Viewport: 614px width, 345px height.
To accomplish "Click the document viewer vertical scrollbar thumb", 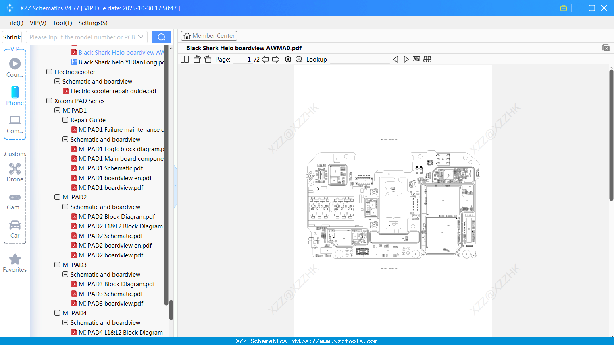I will click(x=611, y=135).
